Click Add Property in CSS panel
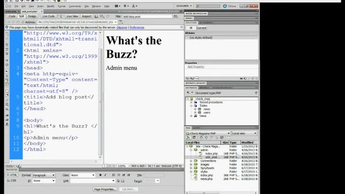This screenshot has width=345, height=194. tap(196, 67)
